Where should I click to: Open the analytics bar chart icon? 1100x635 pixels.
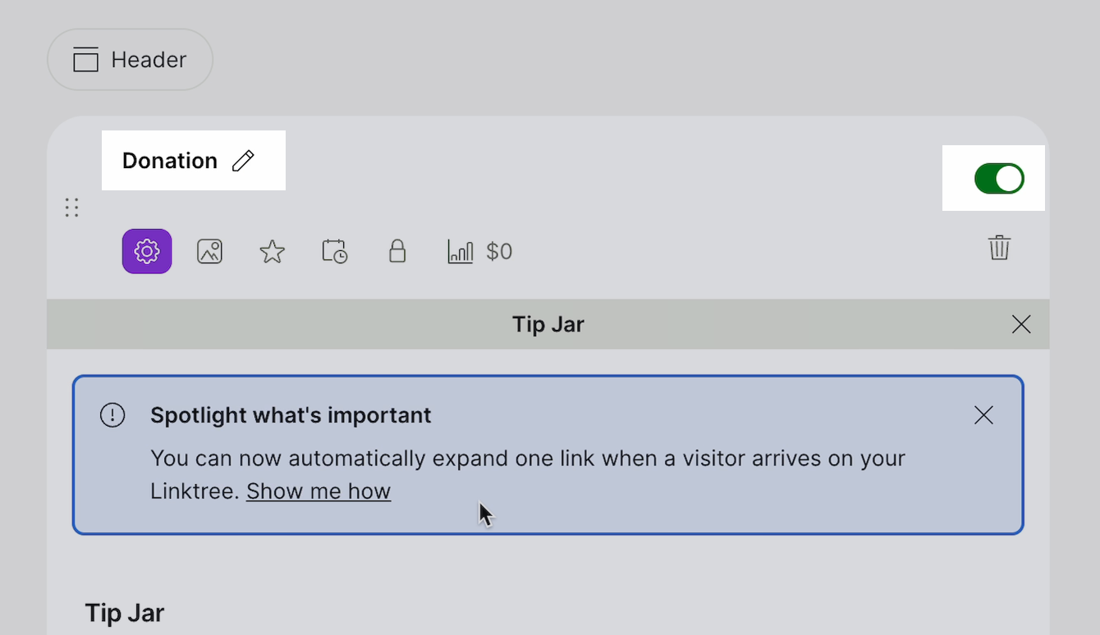coord(460,251)
